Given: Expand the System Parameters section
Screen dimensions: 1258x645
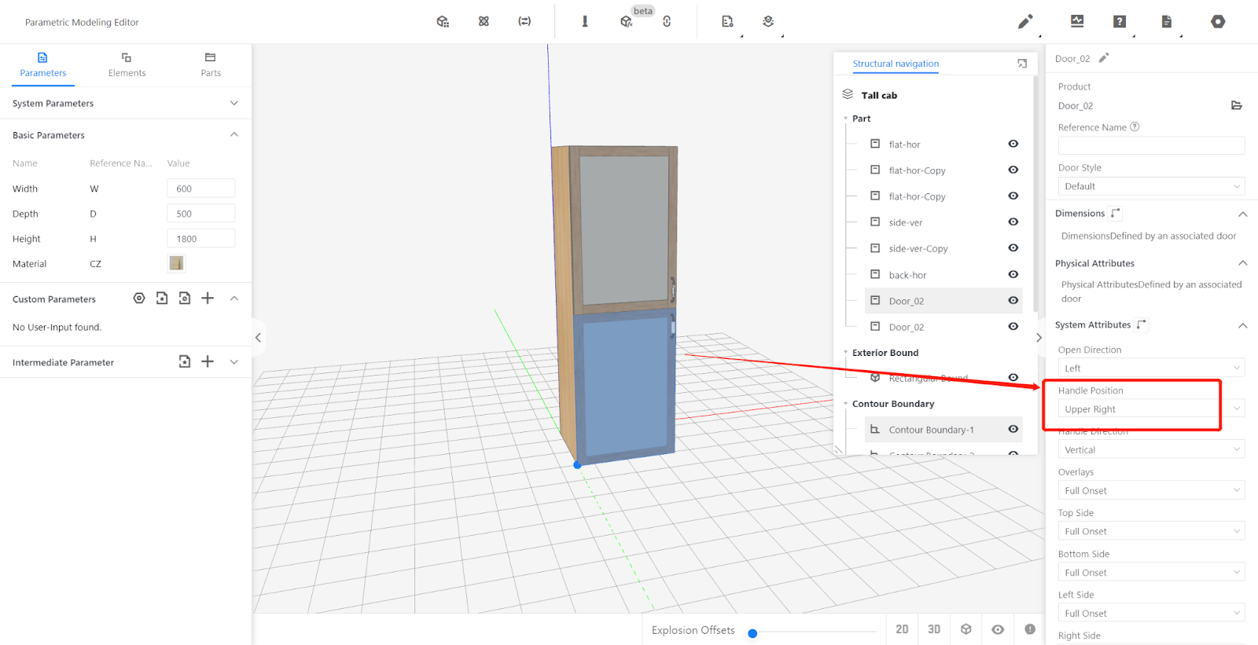Looking at the screenshot, I should (x=234, y=104).
